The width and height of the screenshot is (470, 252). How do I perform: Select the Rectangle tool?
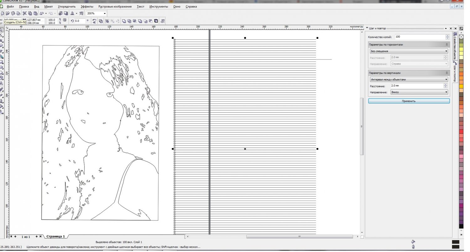[x=2, y=62]
